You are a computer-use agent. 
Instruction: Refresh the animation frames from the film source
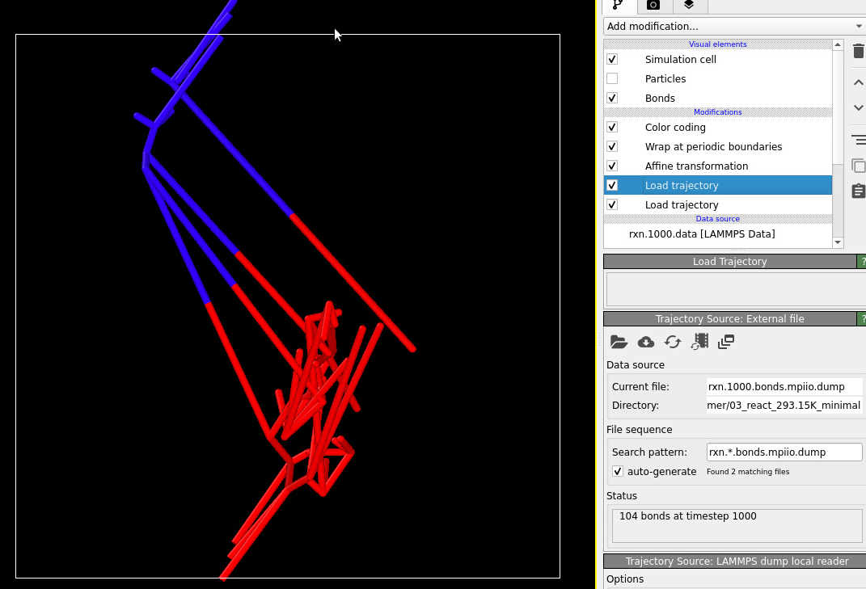point(699,342)
